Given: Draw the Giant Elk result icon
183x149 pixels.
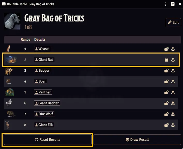Looking at the screenshot, I should [x=173, y=125].
